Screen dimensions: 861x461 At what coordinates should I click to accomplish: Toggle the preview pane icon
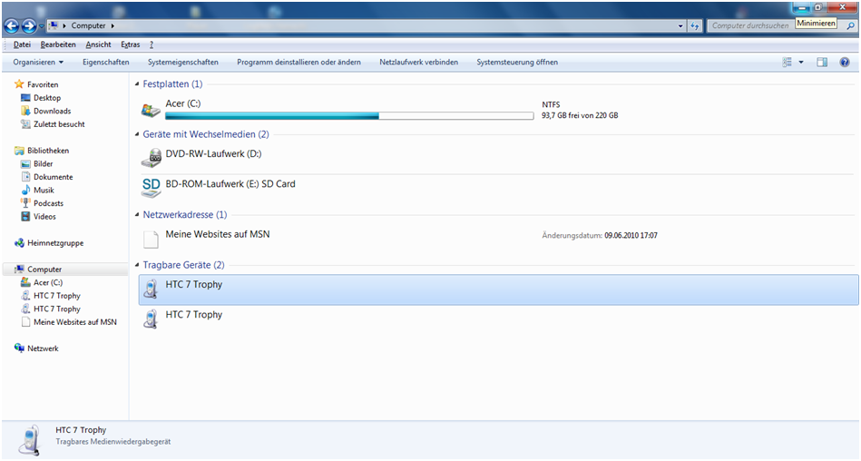click(x=822, y=62)
